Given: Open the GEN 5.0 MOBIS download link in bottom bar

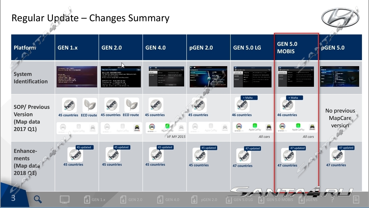Looking at the screenshot, I should (276, 199).
